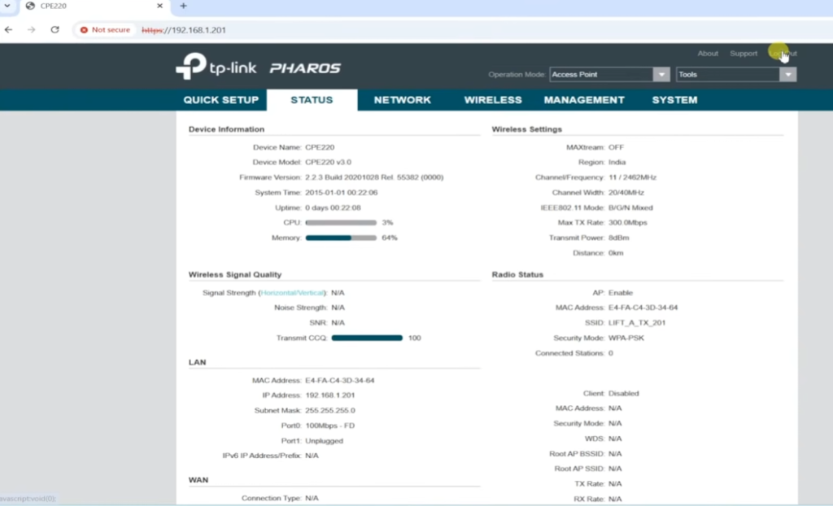833x506 pixels.
Task: Click the tp-link Pharos logo
Action: pyautogui.click(x=258, y=67)
